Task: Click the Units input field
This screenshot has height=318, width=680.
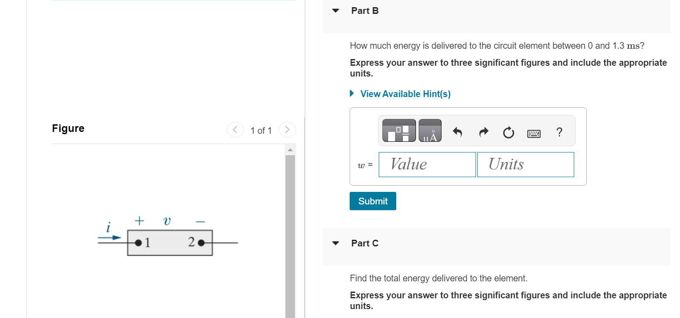Action: pyautogui.click(x=525, y=164)
